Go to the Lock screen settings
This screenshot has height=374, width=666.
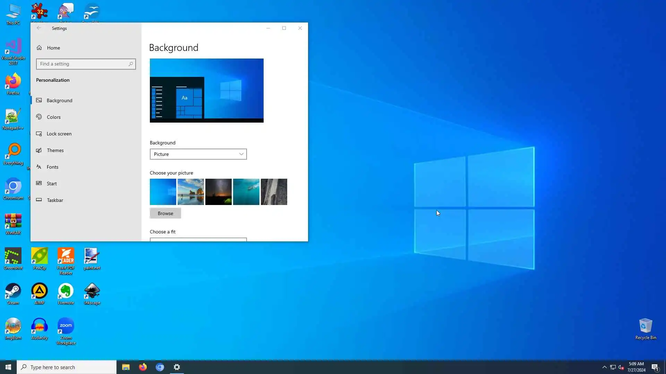(x=59, y=134)
